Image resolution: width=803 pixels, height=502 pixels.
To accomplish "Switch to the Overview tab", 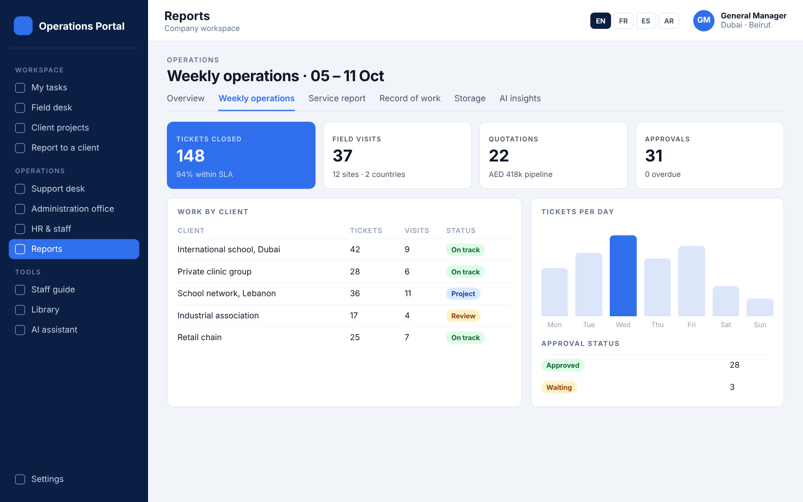I will pyautogui.click(x=186, y=98).
